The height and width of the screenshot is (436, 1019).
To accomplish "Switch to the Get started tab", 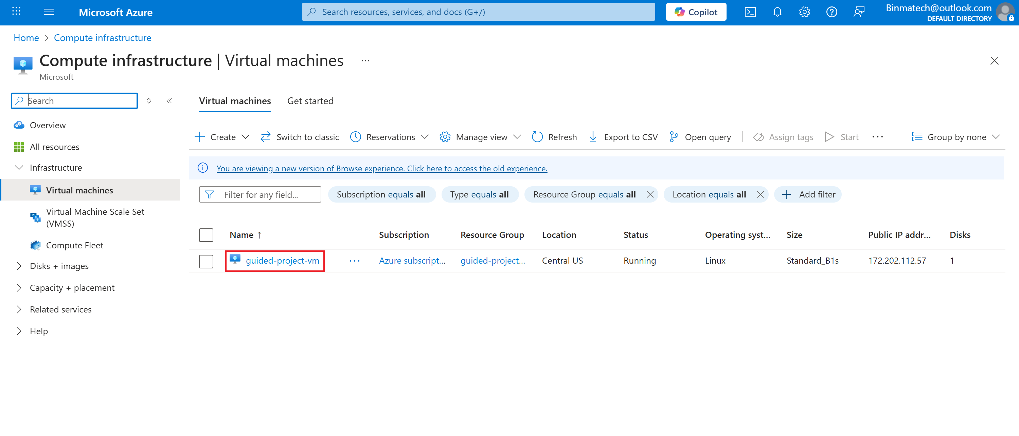I will [x=310, y=101].
